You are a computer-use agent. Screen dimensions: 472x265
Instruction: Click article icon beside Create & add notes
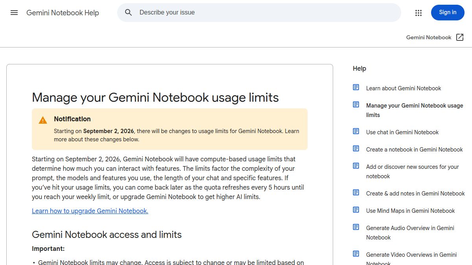[356, 193]
